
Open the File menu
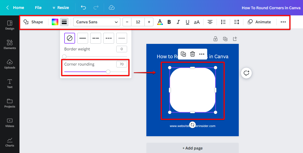point(38,8)
